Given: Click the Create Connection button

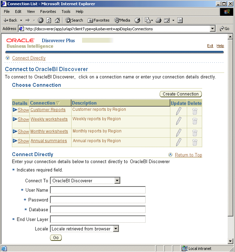Looking at the screenshot, I should [x=181, y=94].
